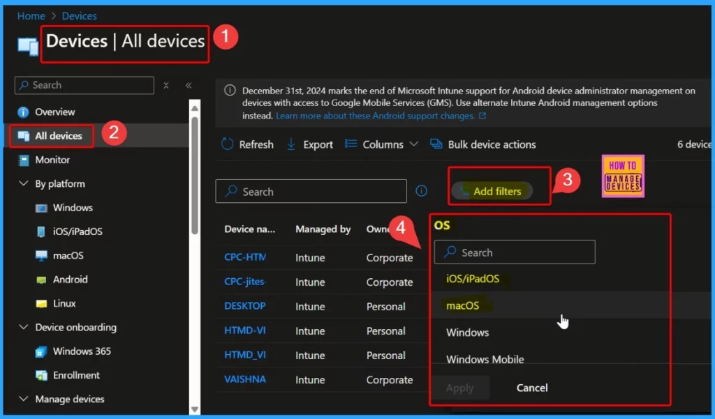Click the filter icon in Add filters

[464, 191]
